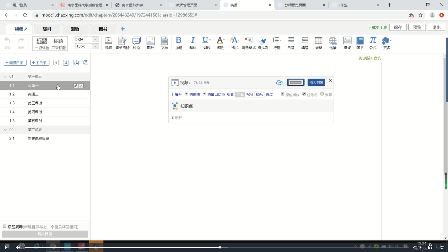Click the 链接 hyperlink icon
The height and width of the screenshot is (252, 448).
click(333, 43)
